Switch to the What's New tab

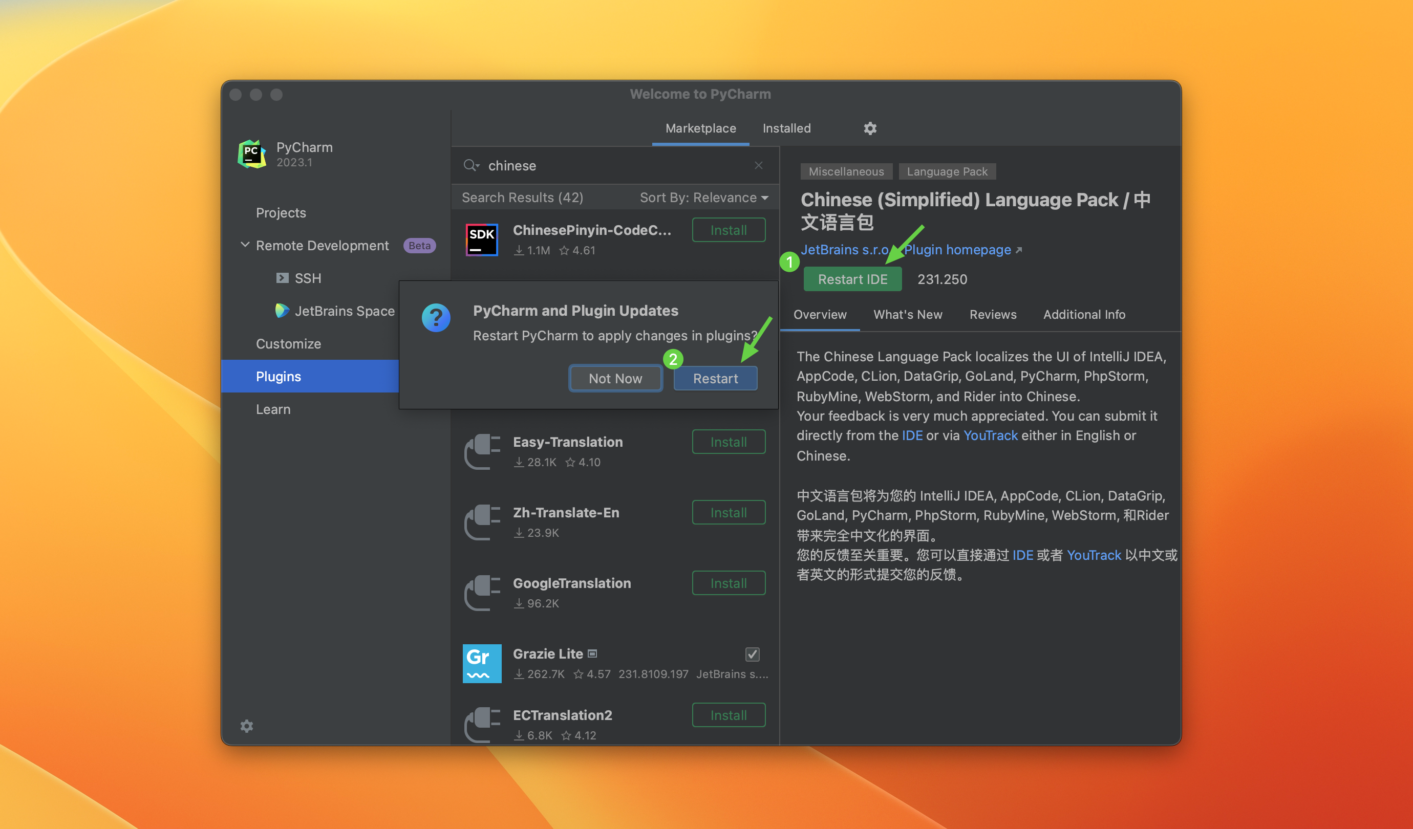[907, 313]
